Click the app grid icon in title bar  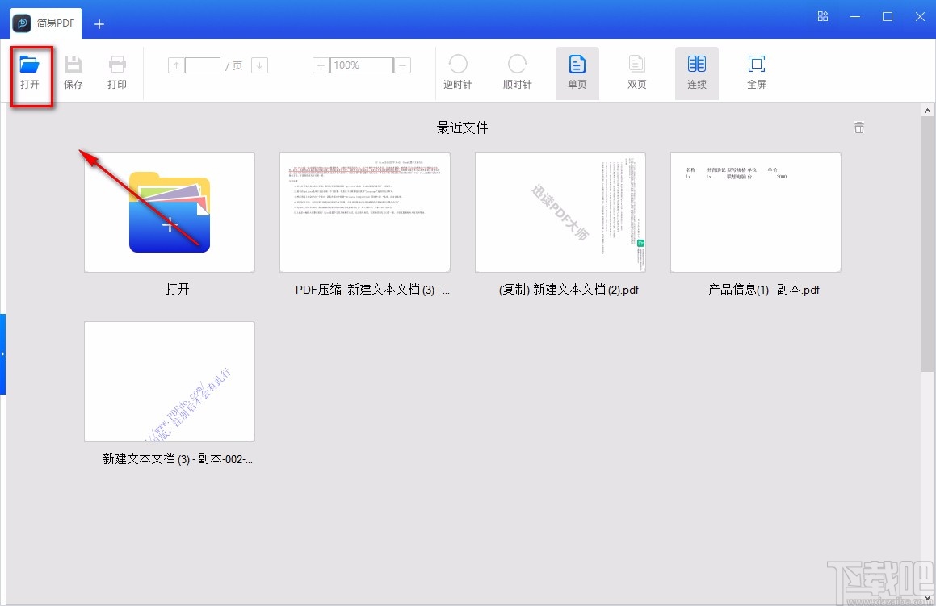tap(822, 16)
